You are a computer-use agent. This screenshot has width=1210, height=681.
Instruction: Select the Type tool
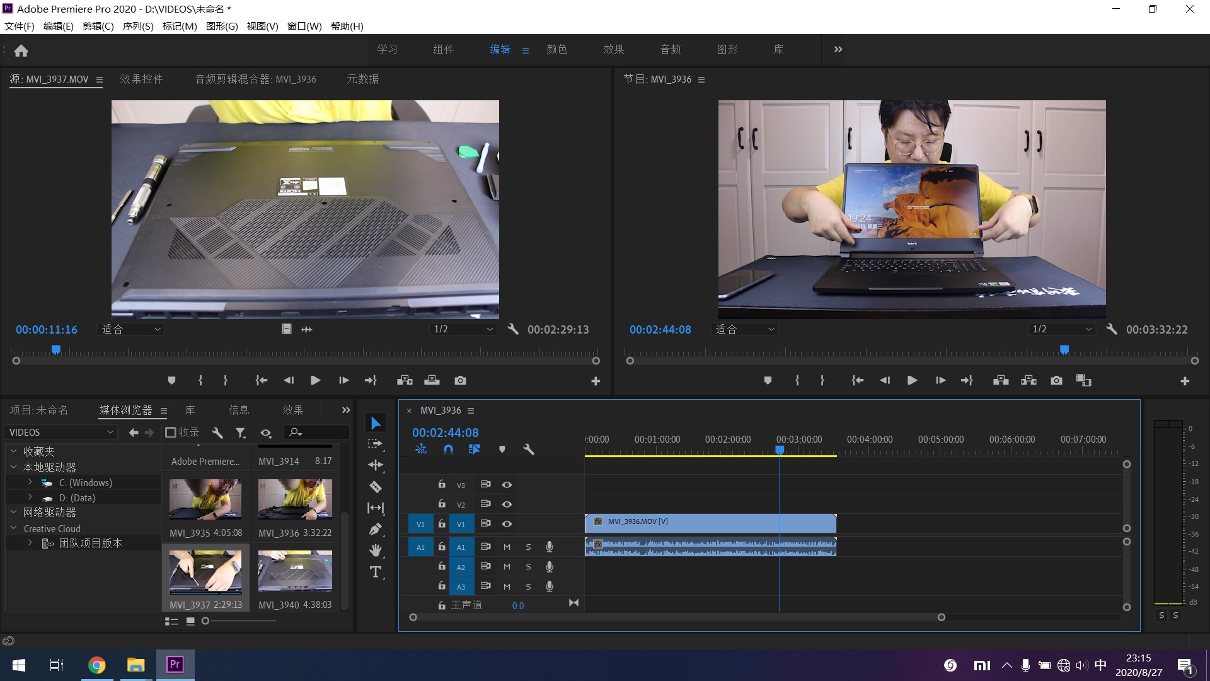tap(376, 572)
